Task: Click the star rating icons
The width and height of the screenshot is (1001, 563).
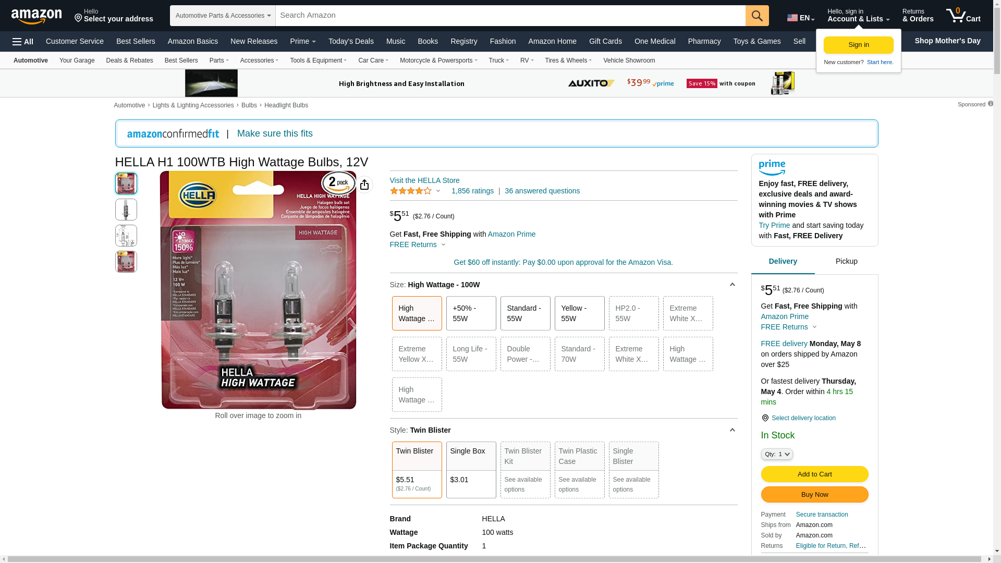Action: tap(411, 191)
